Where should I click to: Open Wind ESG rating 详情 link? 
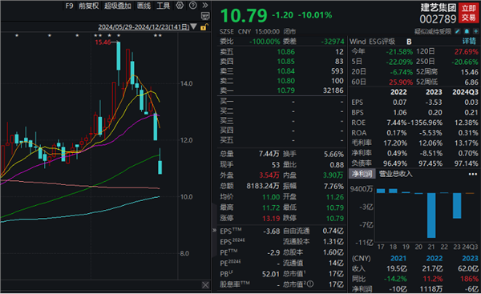[470, 42]
